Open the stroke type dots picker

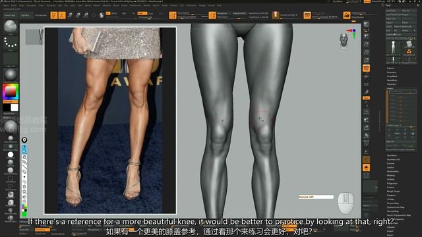point(11,43)
